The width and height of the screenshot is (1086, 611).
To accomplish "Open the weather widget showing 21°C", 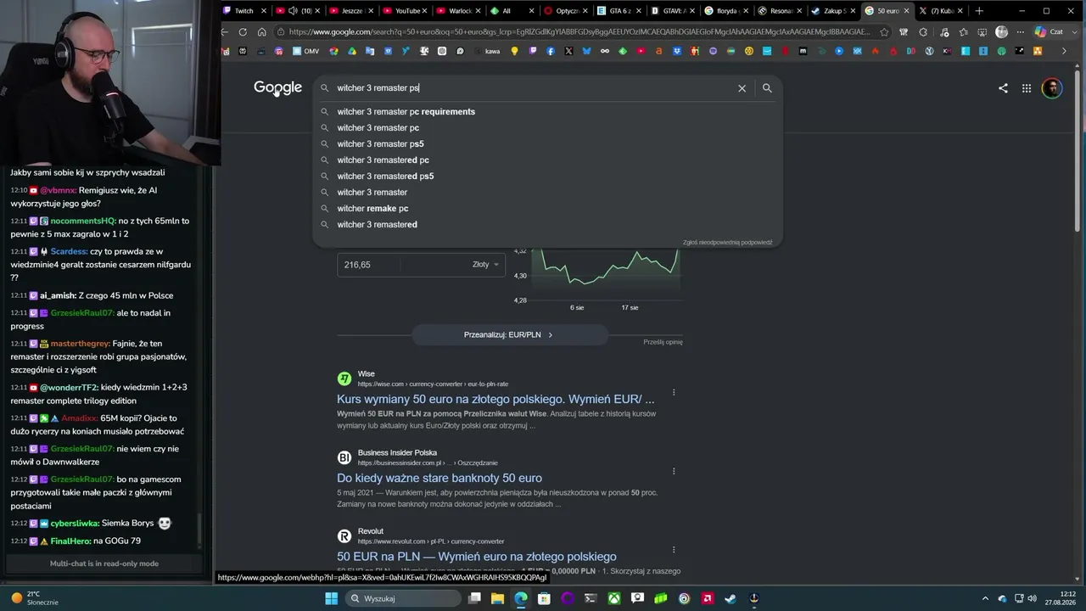I will coord(34,598).
